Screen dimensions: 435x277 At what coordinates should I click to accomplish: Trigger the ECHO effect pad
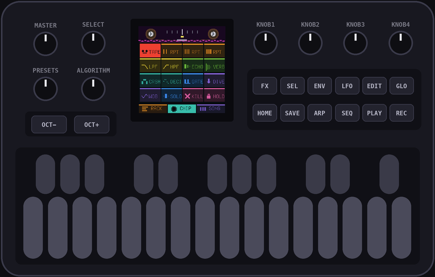(x=193, y=66)
